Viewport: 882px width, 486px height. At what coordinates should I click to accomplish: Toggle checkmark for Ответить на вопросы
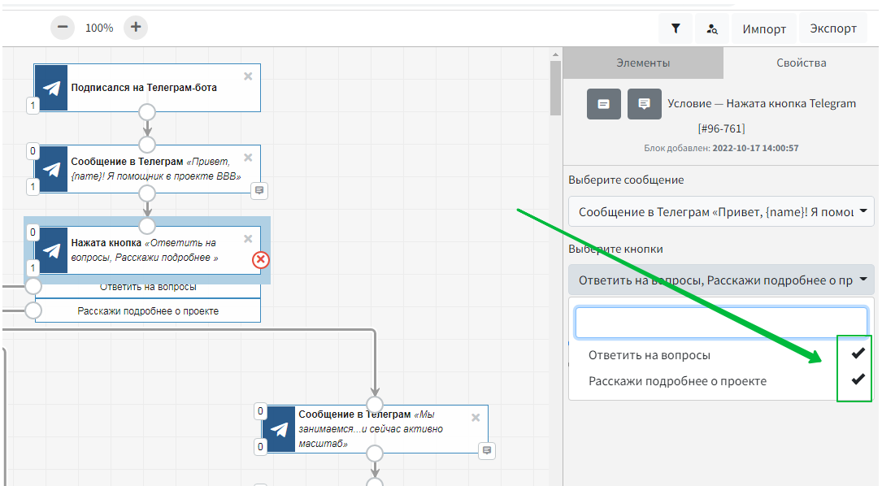pyautogui.click(x=858, y=354)
